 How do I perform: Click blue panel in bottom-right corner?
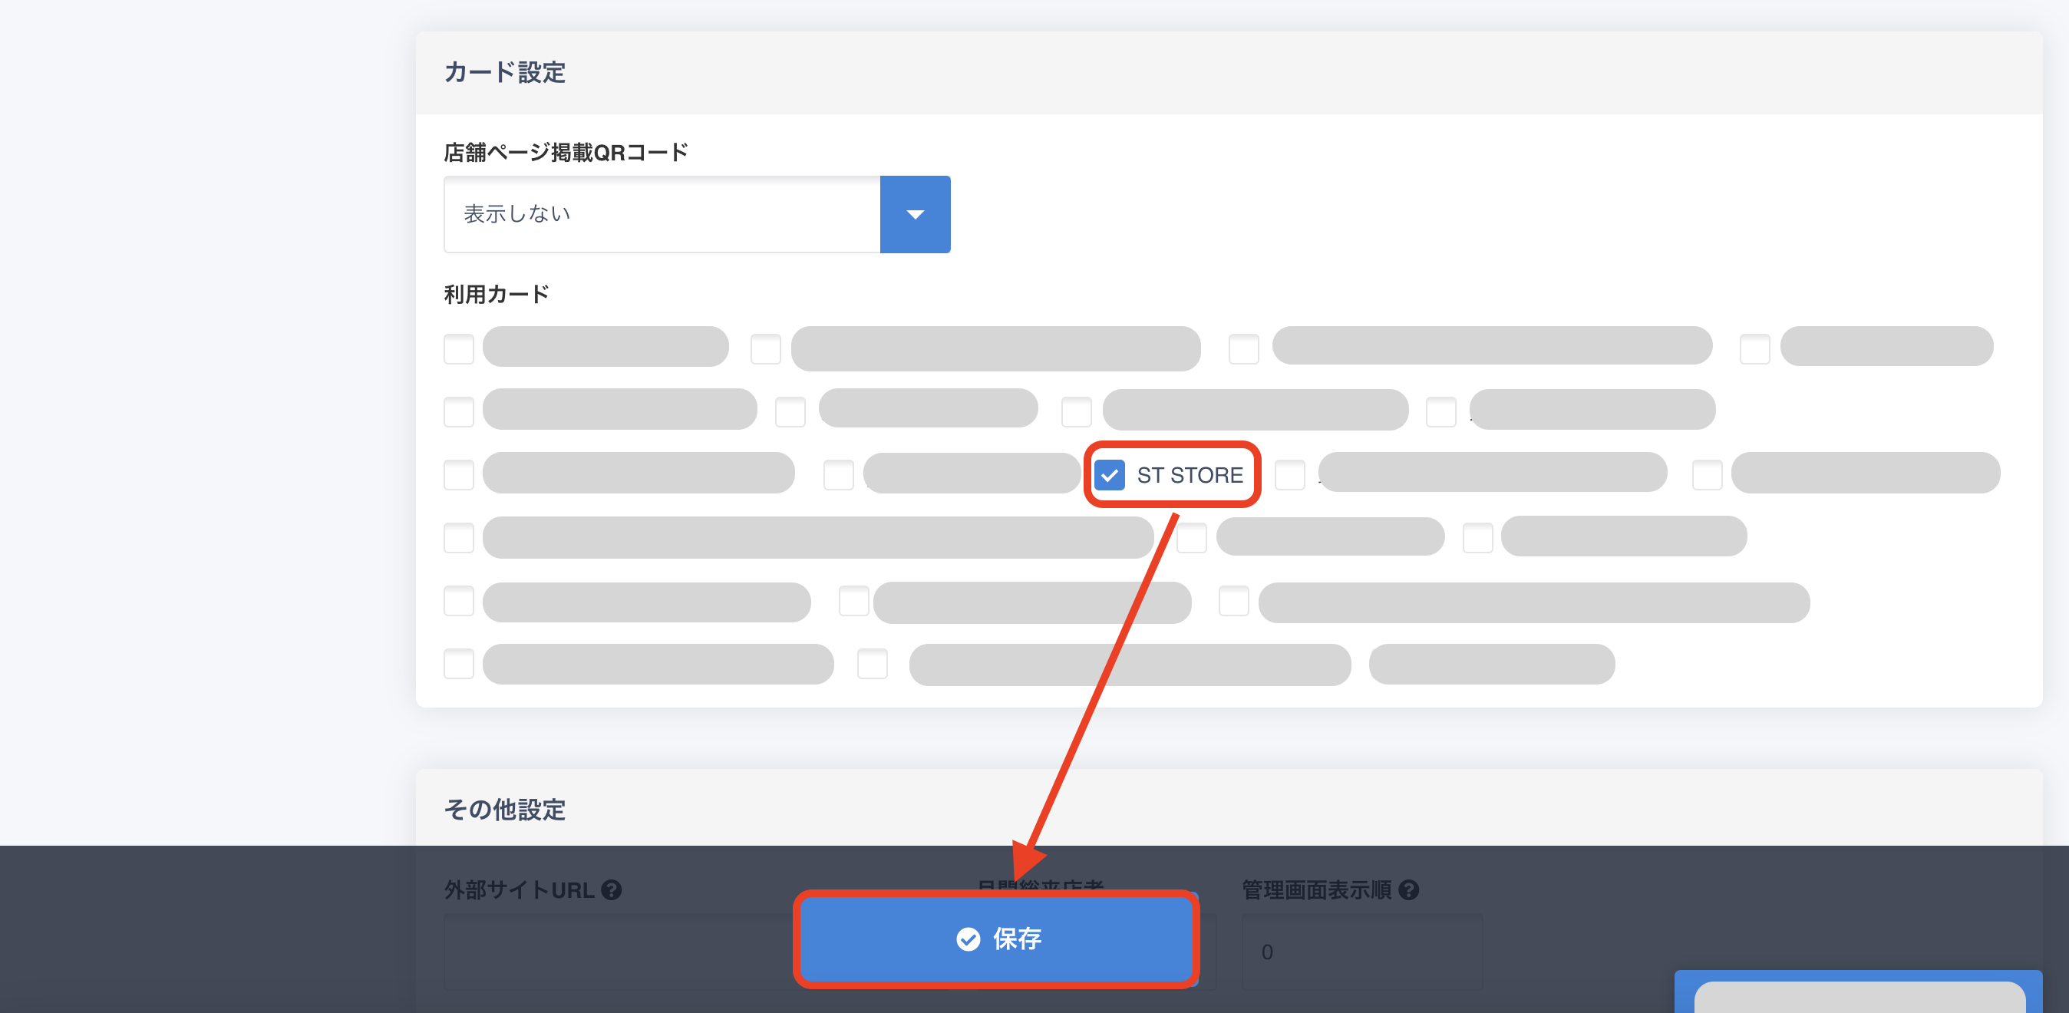[1857, 993]
